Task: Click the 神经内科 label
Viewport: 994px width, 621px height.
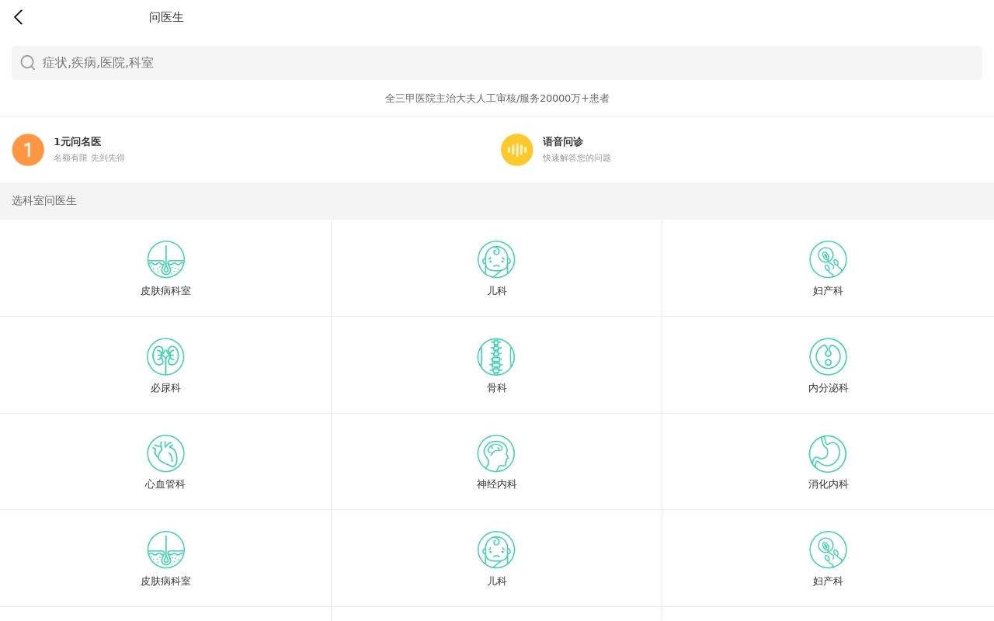Action: 497,484
